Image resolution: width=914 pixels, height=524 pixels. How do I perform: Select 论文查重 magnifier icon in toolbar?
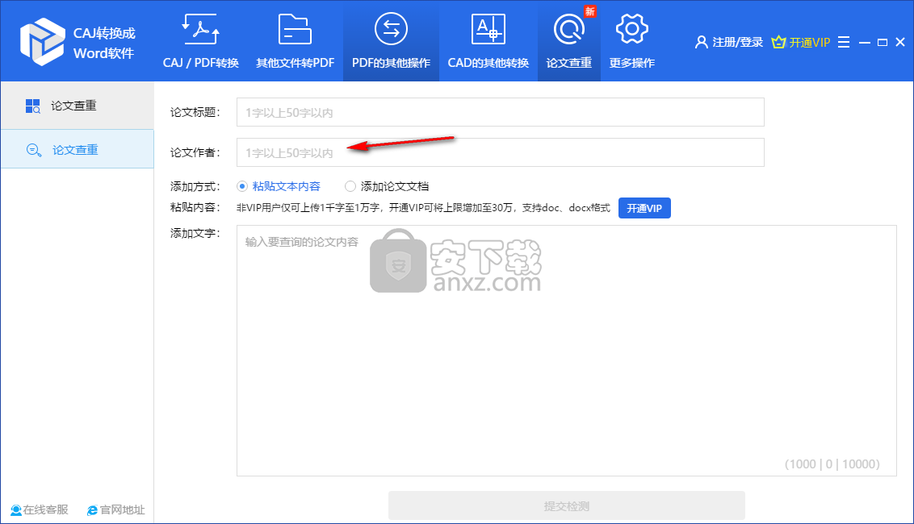569,29
